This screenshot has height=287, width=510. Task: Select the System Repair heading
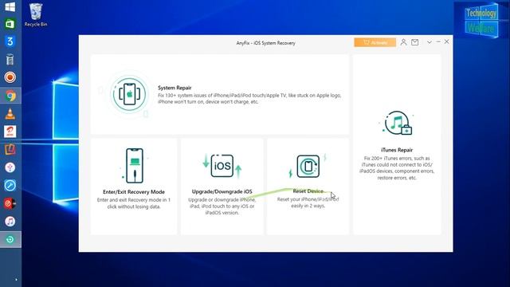click(175, 88)
